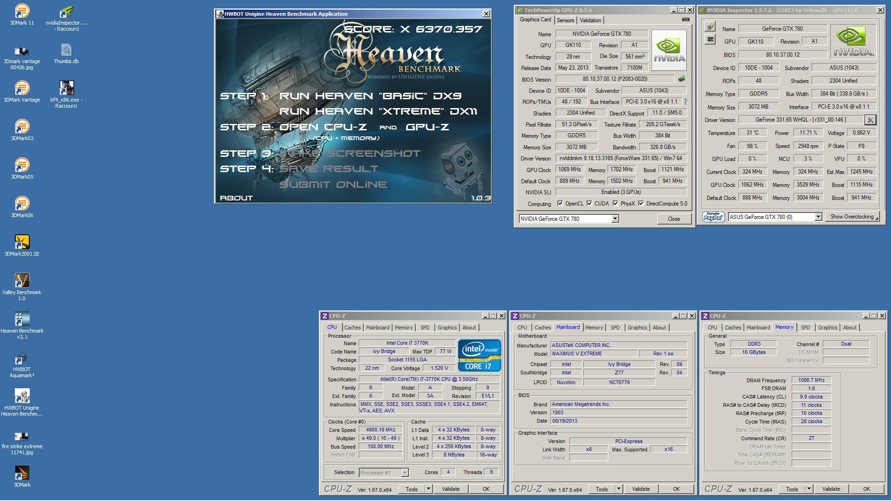Viewport: 891px width, 501px height.
Task: Expand the GPU selection dropdown in GPU-Z
Action: click(615, 218)
